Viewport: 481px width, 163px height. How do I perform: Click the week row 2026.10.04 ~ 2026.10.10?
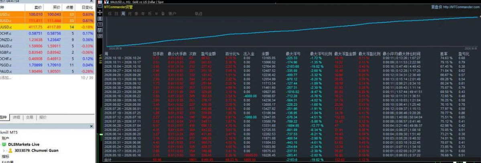(x=122, y=66)
